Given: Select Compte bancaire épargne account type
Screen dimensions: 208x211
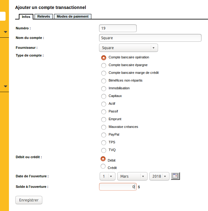Looking at the screenshot, I should (104, 65).
